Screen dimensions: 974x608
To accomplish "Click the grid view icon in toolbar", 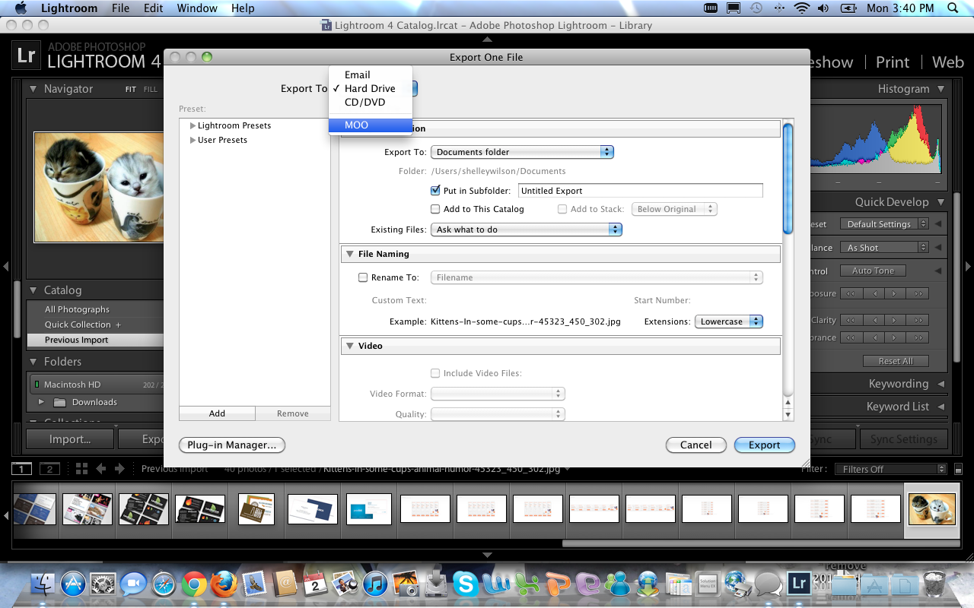I will pyautogui.click(x=81, y=469).
